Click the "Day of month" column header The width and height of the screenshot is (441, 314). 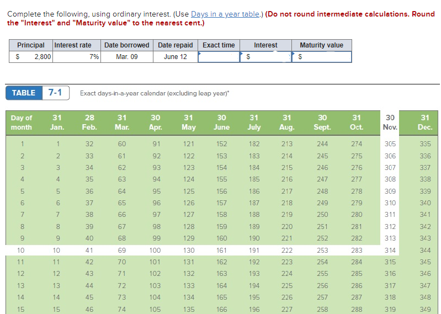(22, 123)
